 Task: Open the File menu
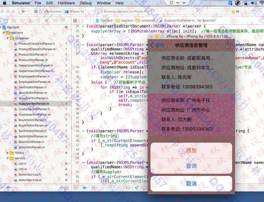pyautogui.click(x=38, y=3)
